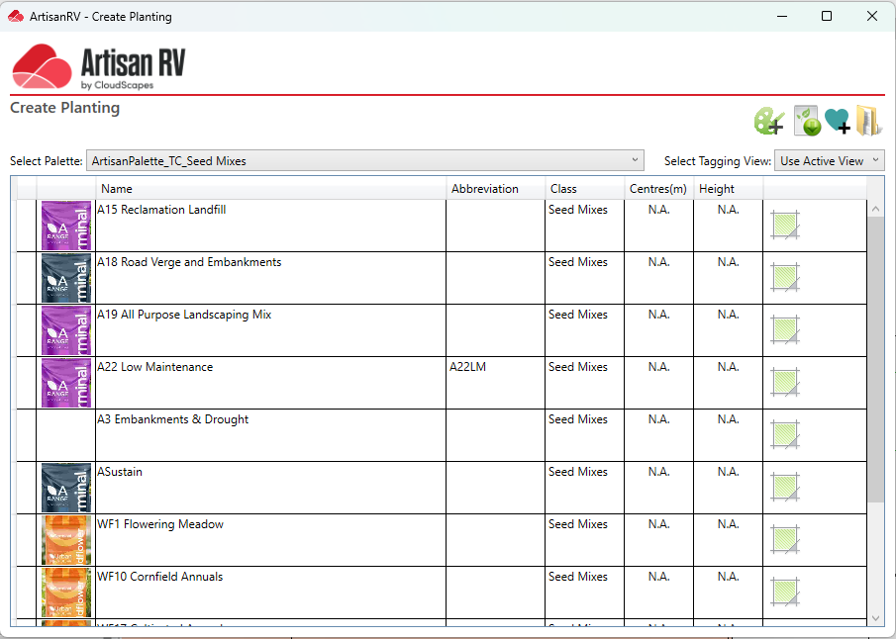Image resolution: width=896 pixels, height=639 pixels.
Task: Click scrollbar up arrow of plant list
Action: click(875, 209)
